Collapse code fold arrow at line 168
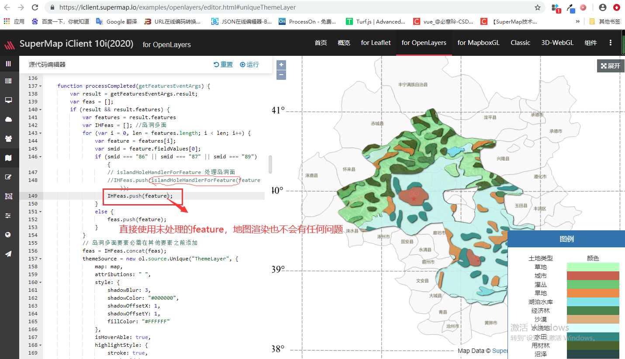Image resolution: width=625 pixels, height=359 pixels. [x=41, y=345]
